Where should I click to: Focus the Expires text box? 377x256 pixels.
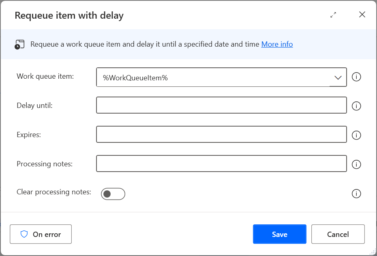(221, 134)
